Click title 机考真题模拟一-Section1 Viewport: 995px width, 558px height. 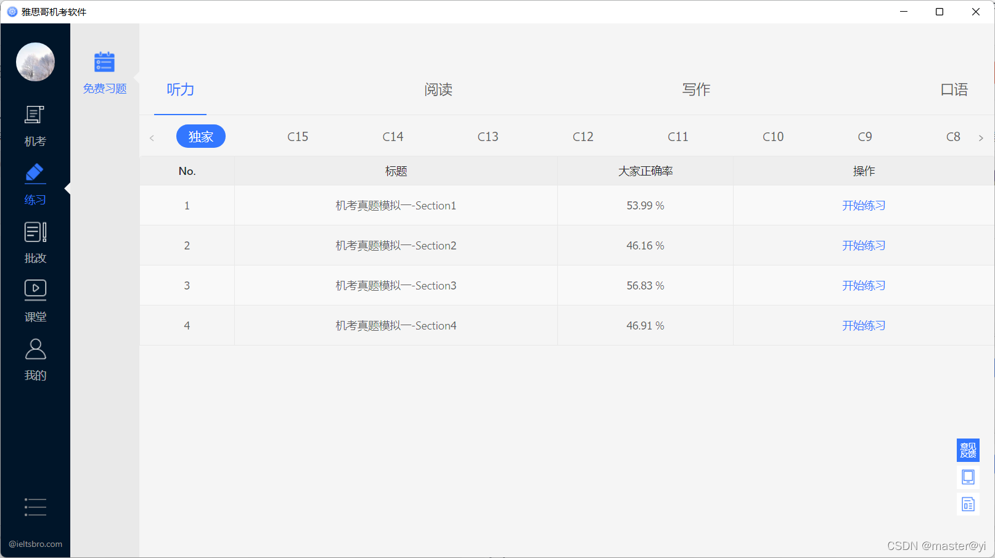(x=396, y=206)
